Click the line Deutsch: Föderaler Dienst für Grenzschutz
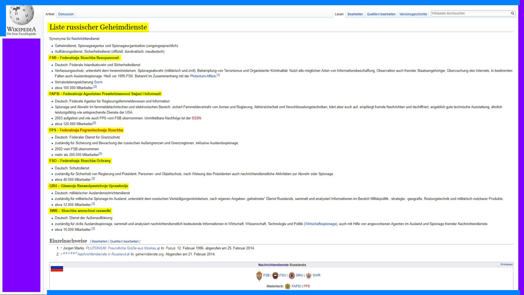524x295 pixels. click(87, 137)
